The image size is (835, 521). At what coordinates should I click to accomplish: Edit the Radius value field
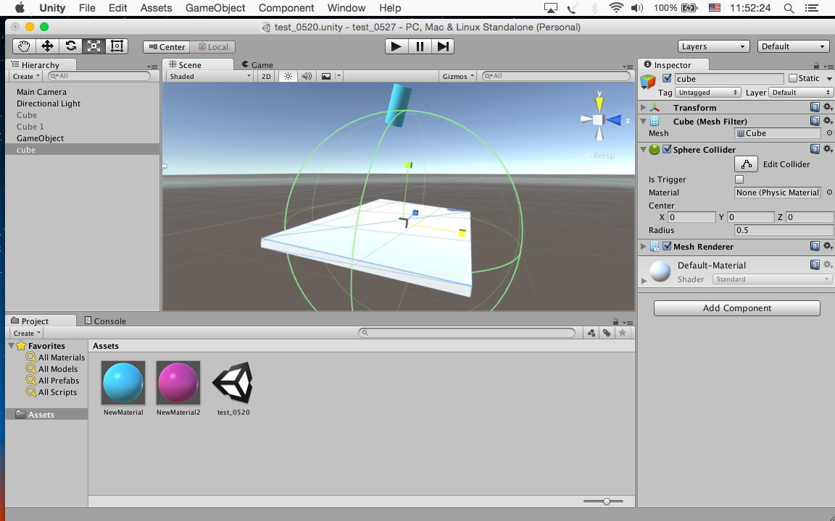[x=784, y=230]
